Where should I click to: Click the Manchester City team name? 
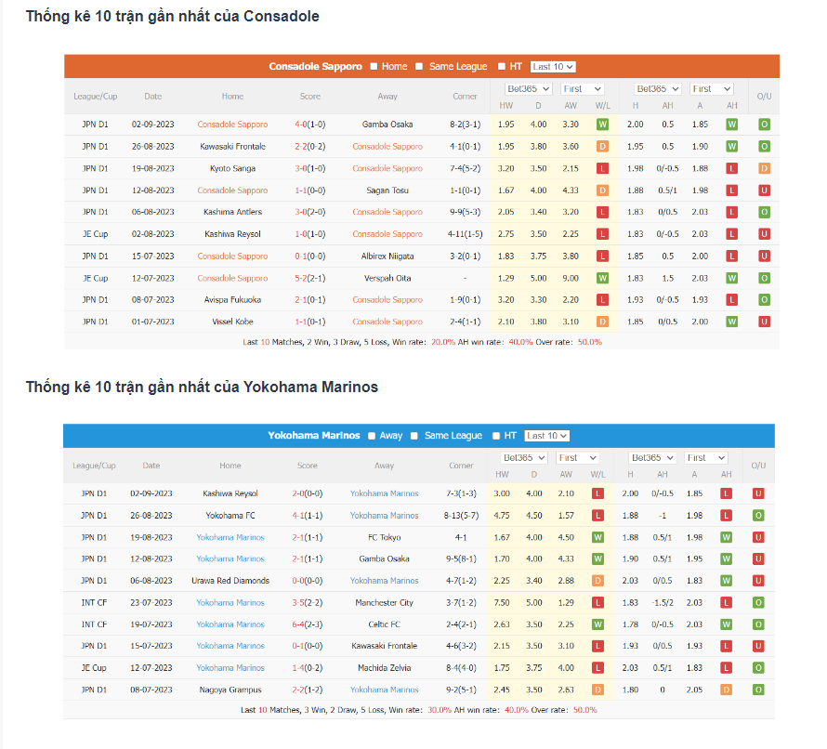point(384,603)
